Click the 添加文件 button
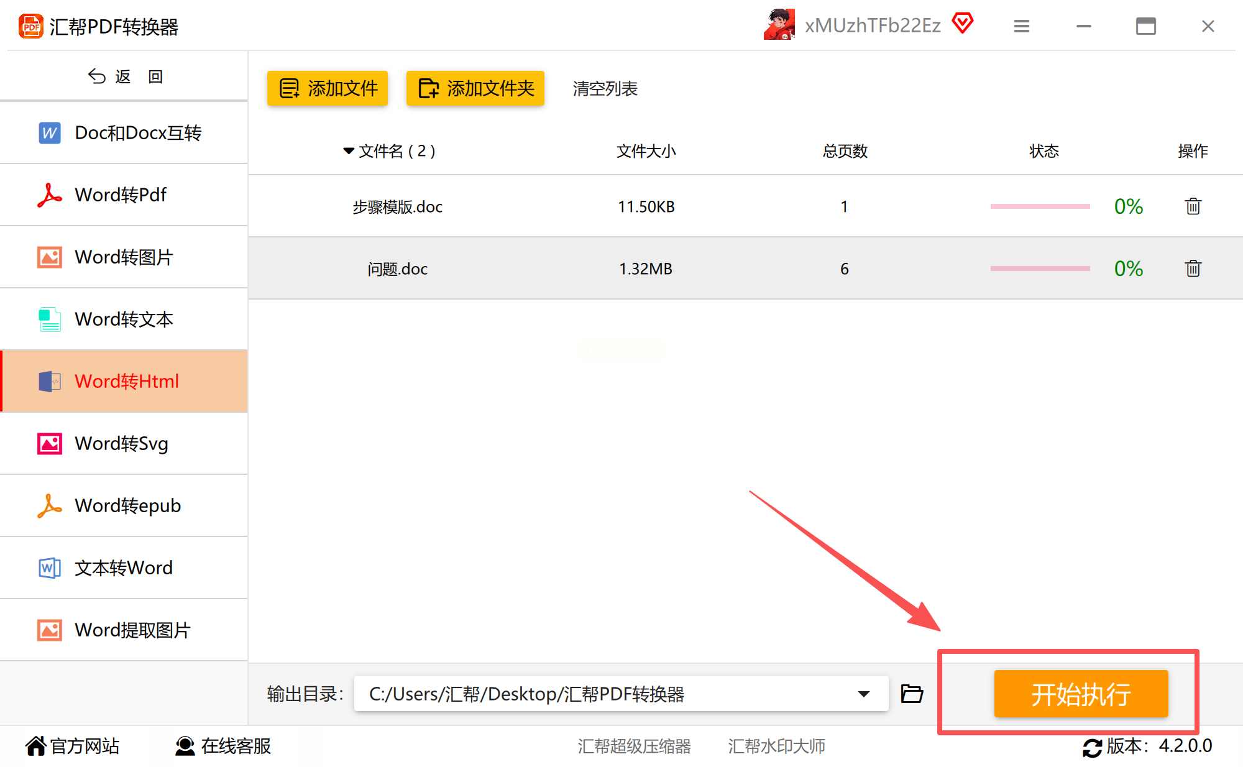The height and width of the screenshot is (767, 1243). pos(328,88)
